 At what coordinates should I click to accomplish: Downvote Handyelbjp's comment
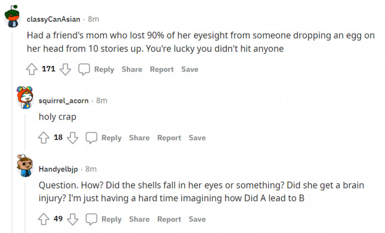72,219
